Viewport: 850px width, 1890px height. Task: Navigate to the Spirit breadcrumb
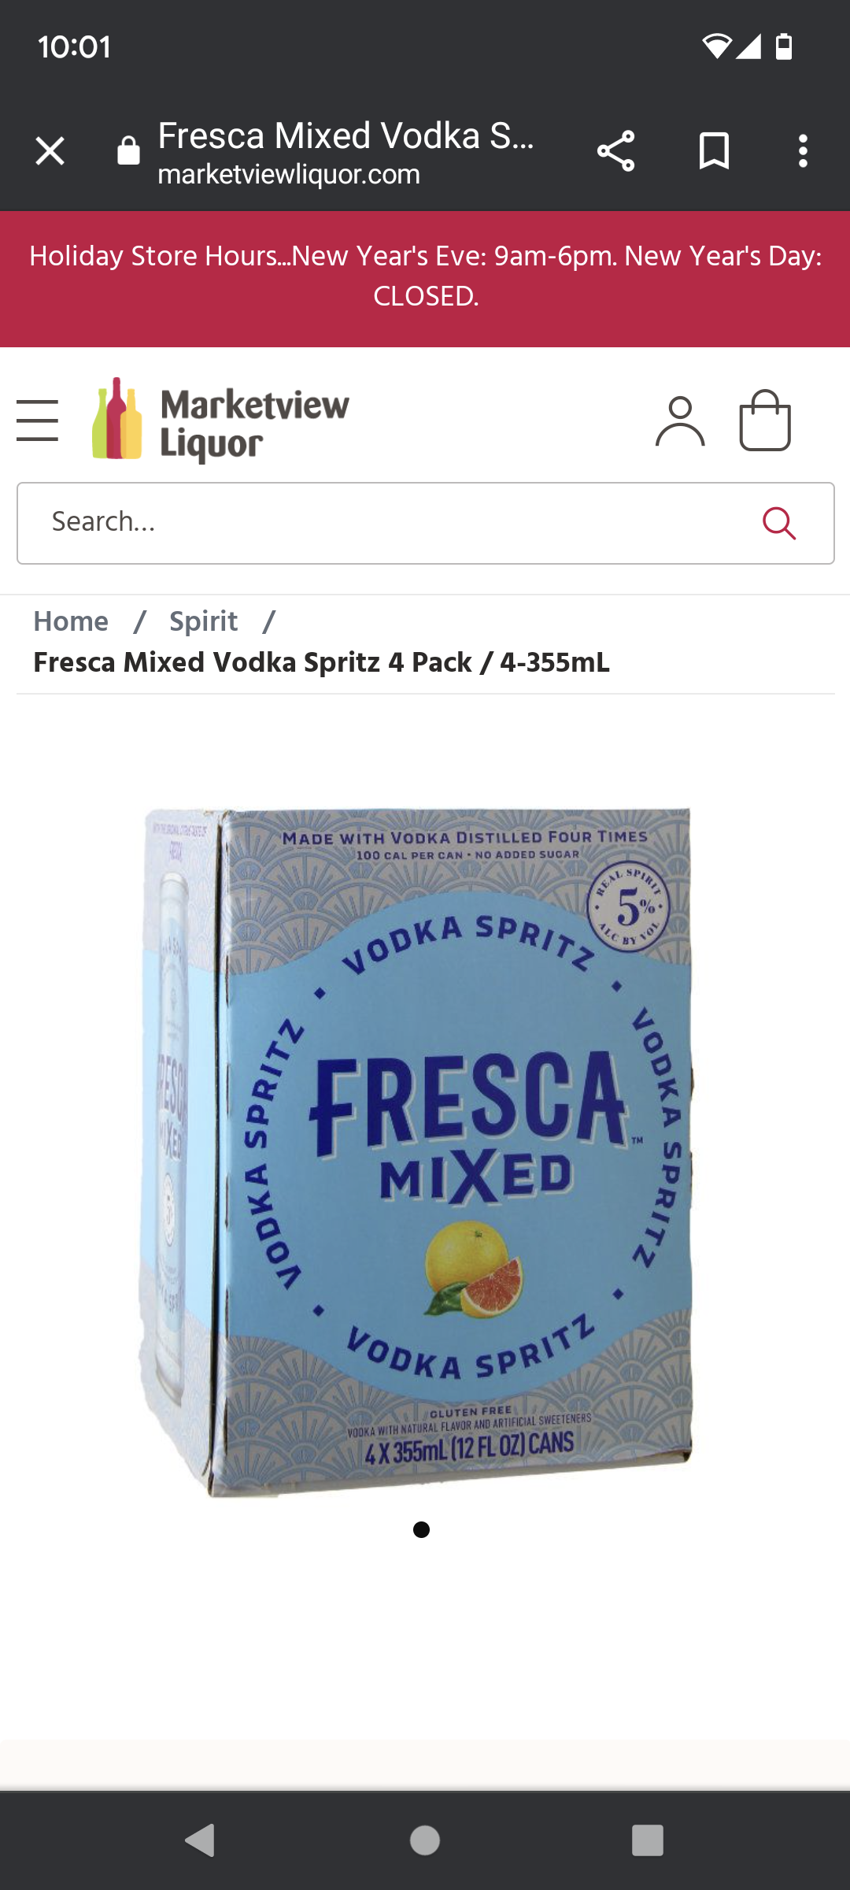(x=203, y=621)
